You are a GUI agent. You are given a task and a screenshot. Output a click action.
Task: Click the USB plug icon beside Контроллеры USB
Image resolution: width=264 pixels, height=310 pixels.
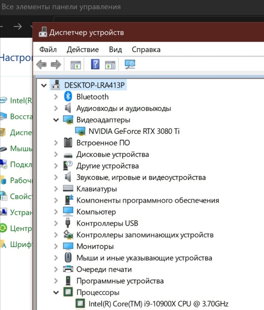[68, 223]
